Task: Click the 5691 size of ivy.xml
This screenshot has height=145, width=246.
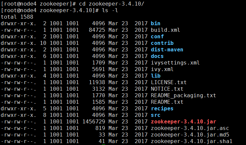Action: (99, 69)
